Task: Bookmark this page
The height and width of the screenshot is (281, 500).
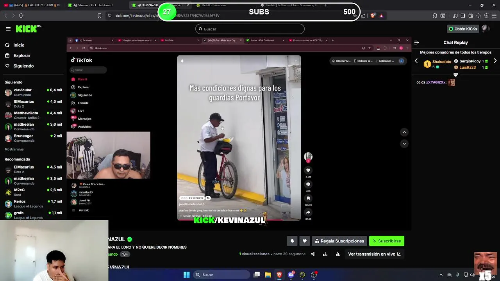Action: (x=99, y=16)
